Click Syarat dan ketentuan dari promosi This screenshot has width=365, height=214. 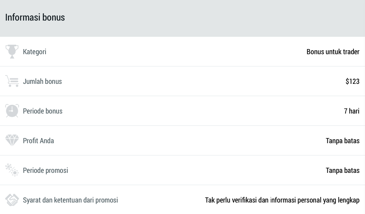point(70,200)
